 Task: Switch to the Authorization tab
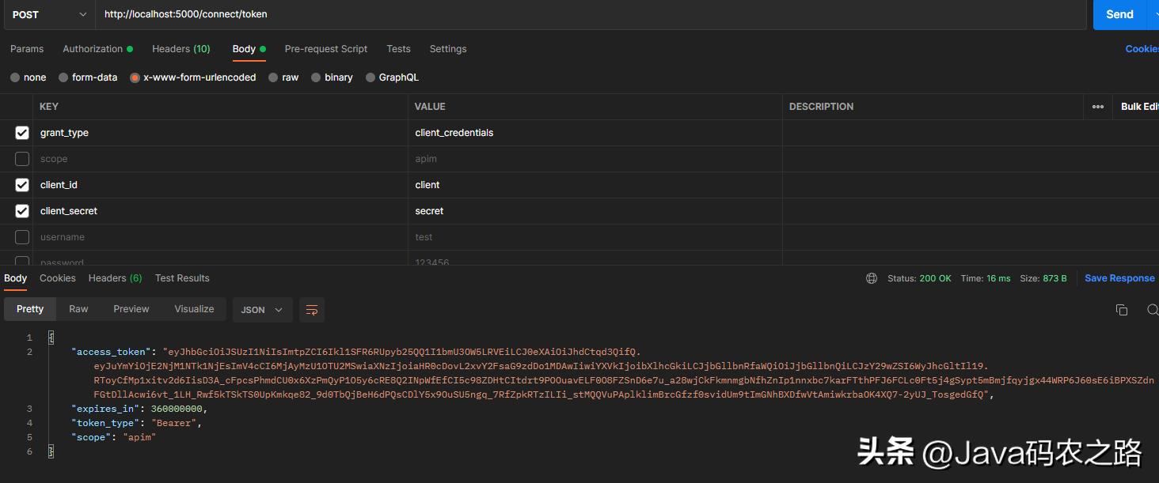[x=93, y=49]
